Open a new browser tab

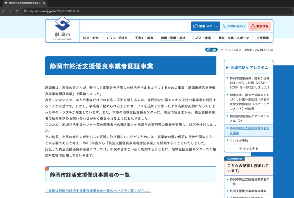[x=51, y=3]
